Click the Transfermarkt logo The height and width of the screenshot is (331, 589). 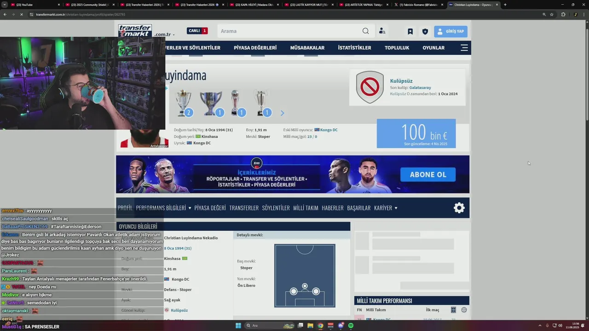point(135,30)
